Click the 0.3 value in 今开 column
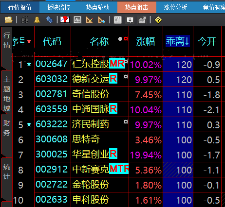The height and width of the screenshot is (207, 225). click(213, 125)
